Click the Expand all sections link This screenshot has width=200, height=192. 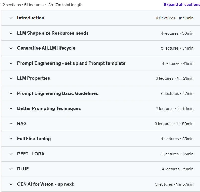[x=182, y=5]
